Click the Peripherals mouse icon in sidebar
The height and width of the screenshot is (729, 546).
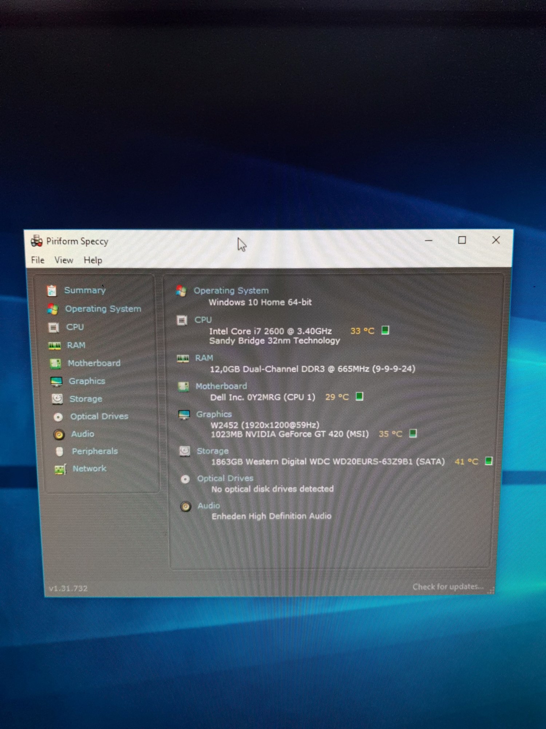pos(60,452)
